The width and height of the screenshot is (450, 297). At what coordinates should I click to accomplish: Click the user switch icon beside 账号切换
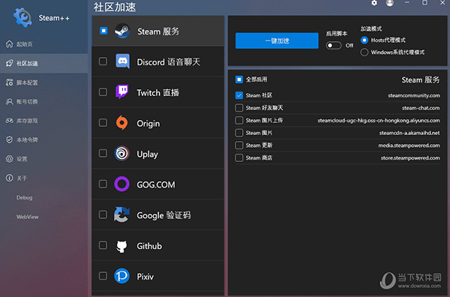point(10,101)
